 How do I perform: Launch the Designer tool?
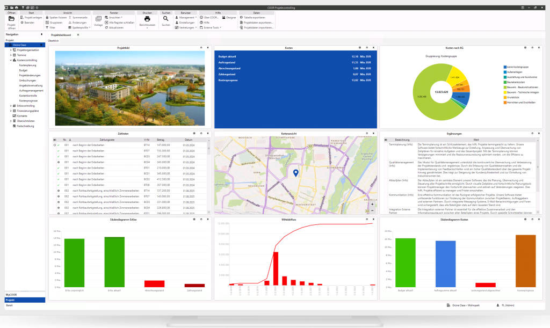tap(229, 18)
